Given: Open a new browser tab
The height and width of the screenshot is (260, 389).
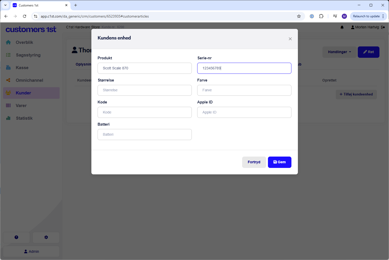Looking at the screenshot, I should (76, 5).
